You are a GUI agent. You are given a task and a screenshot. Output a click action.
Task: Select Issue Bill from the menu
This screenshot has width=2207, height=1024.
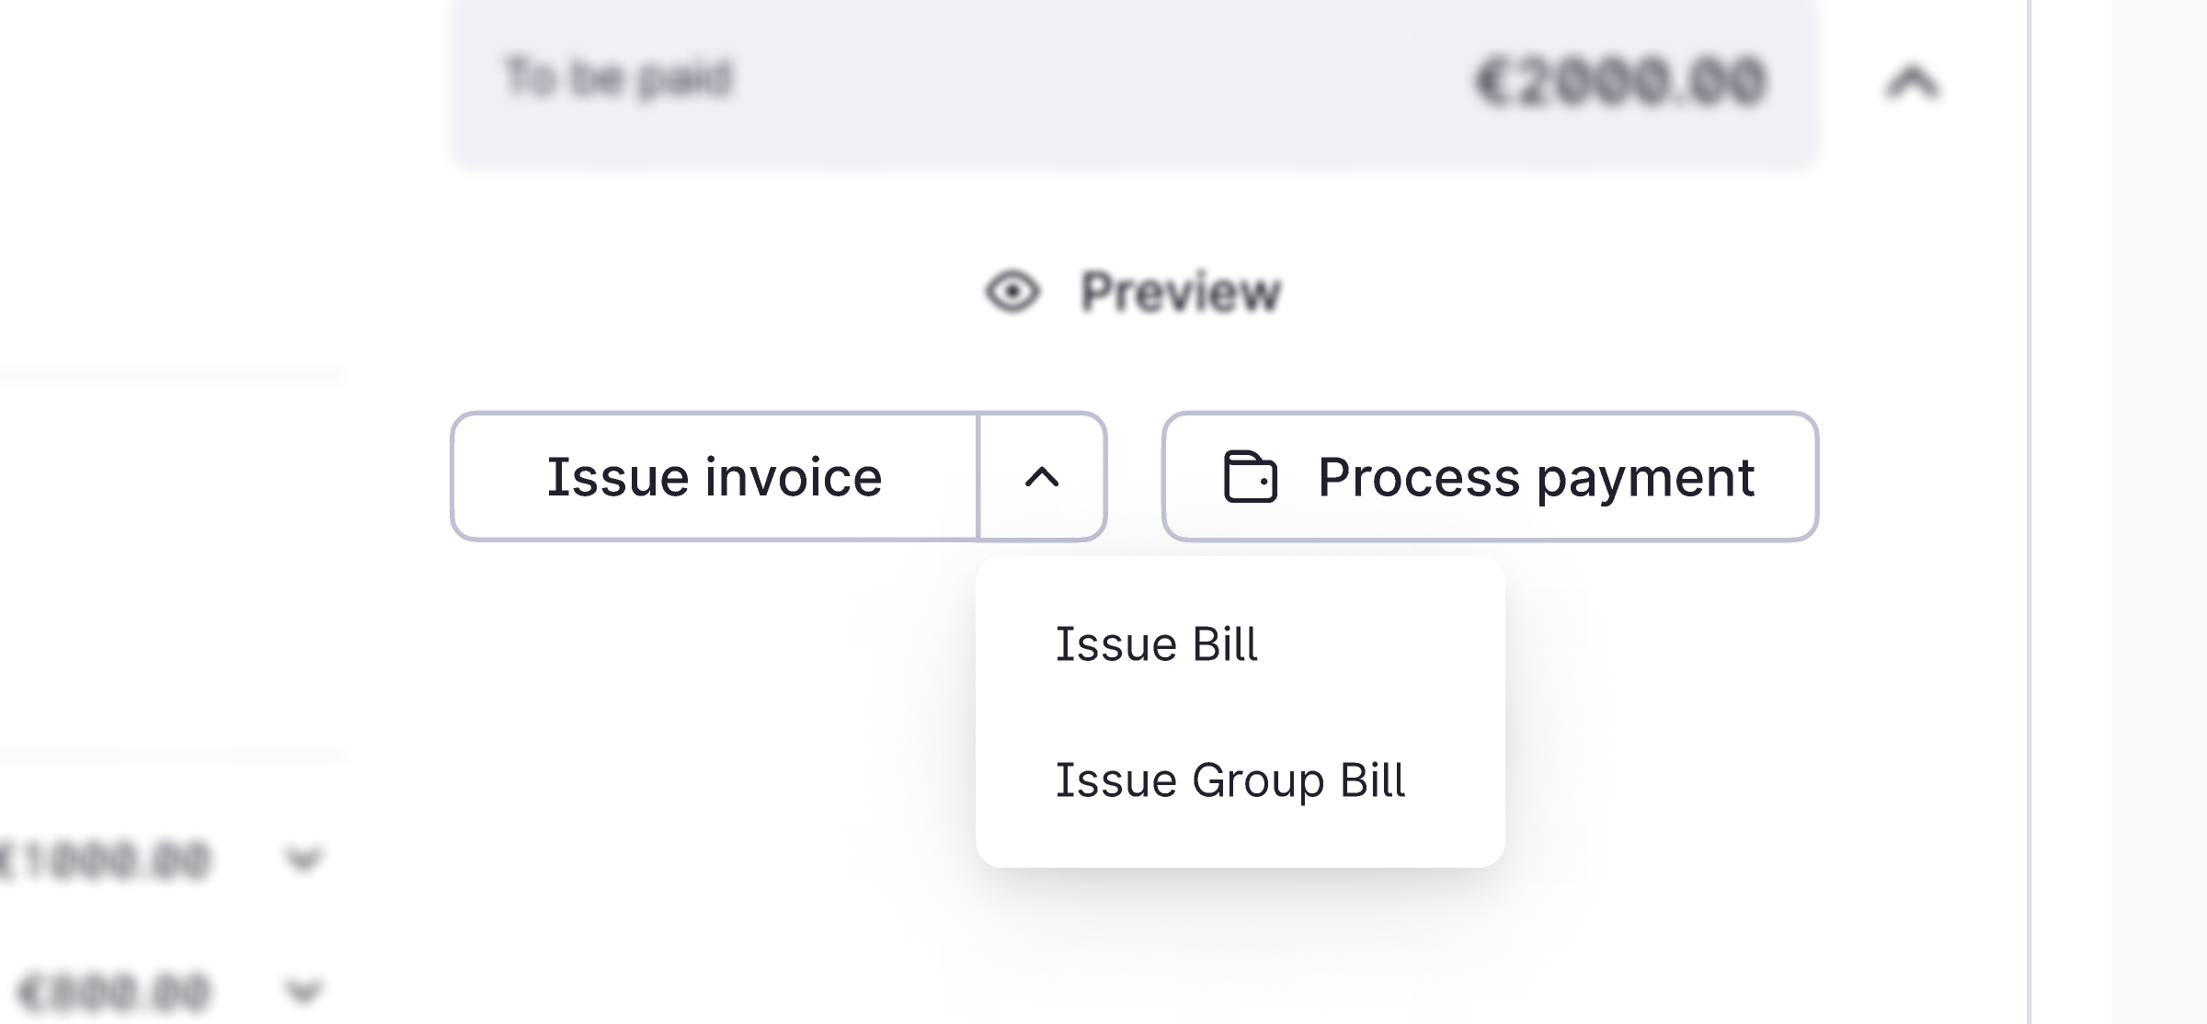(x=1156, y=644)
